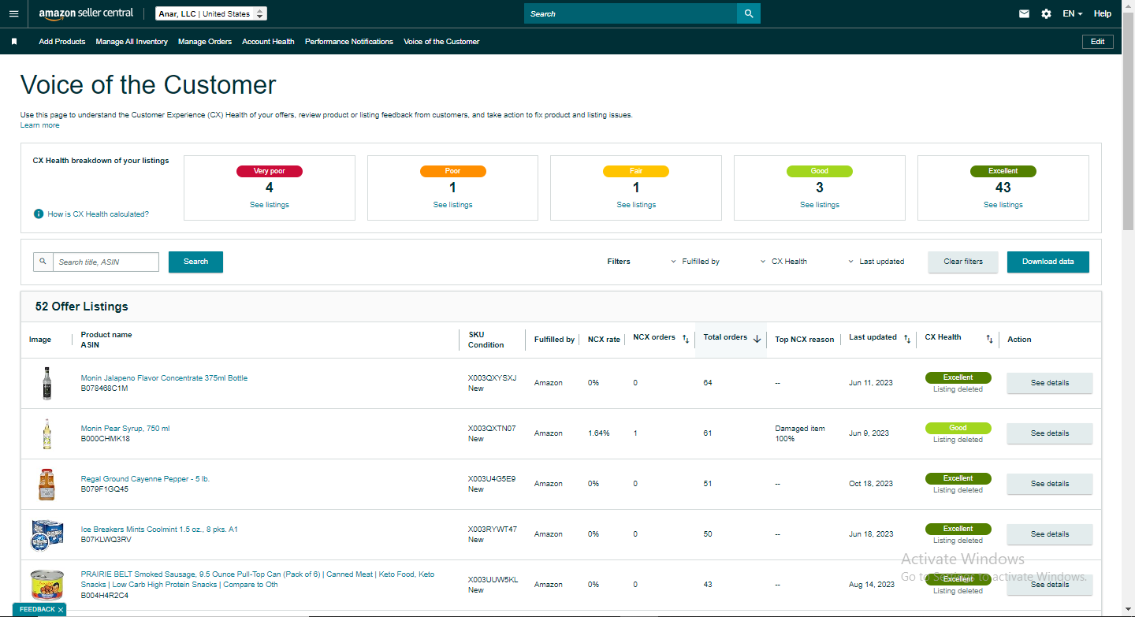Open Monin Jalapeno bottle product image
The image size is (1135, 617).
(x=47, y=383)
